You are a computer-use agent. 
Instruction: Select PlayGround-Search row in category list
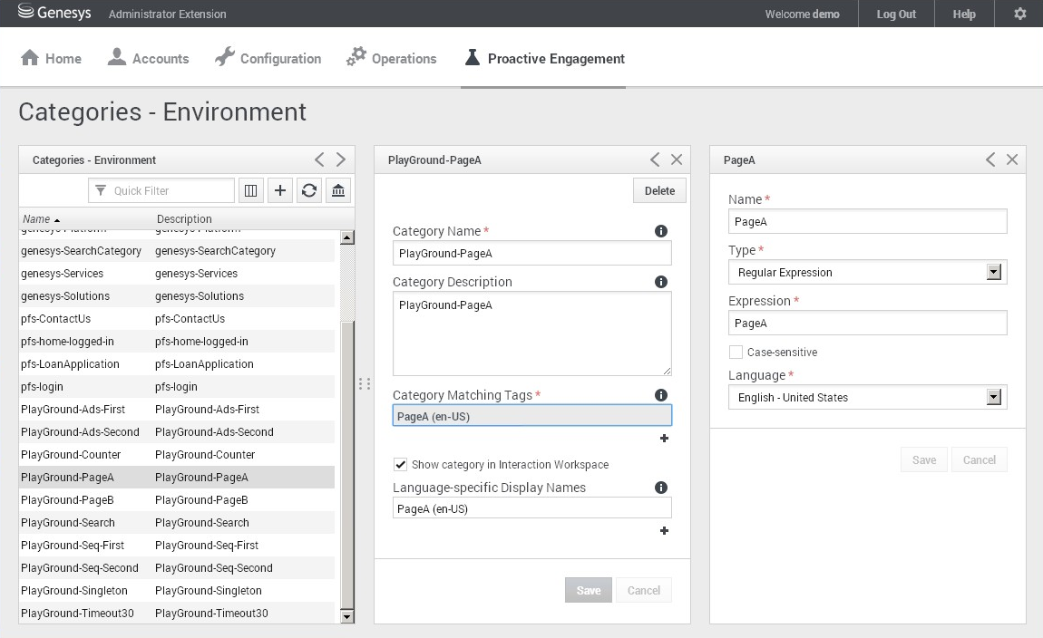(x=68, y=523)
